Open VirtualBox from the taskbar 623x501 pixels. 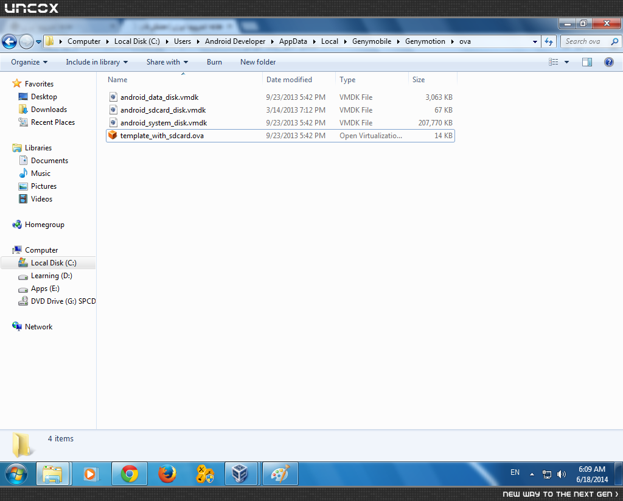tap(240, 474)
